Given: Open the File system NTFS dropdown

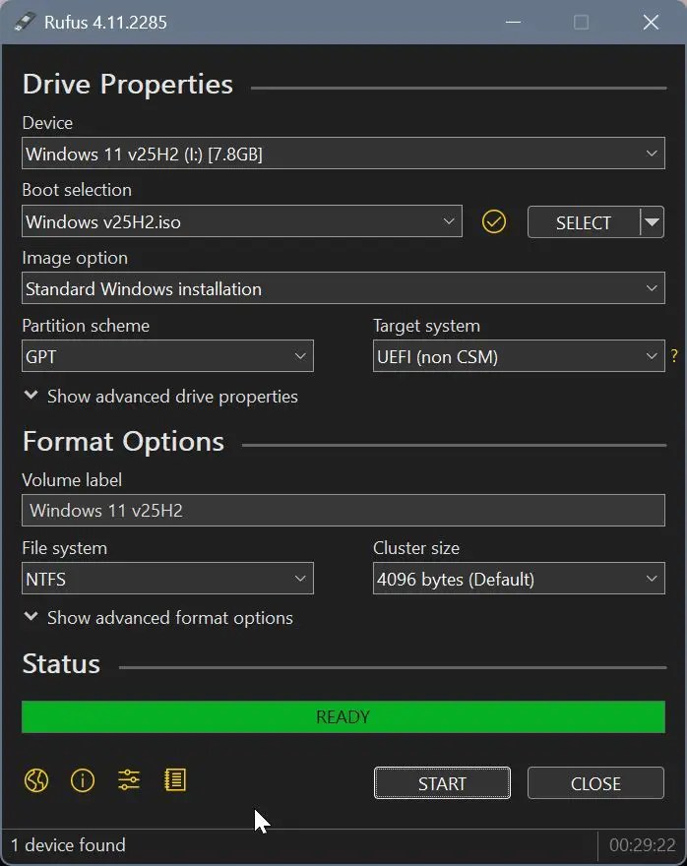Looking at the screenshot, I should (167, 579).
